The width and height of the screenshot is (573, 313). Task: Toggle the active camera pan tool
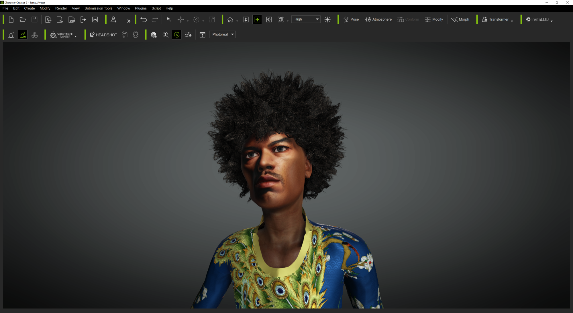(x=257, y=19)
